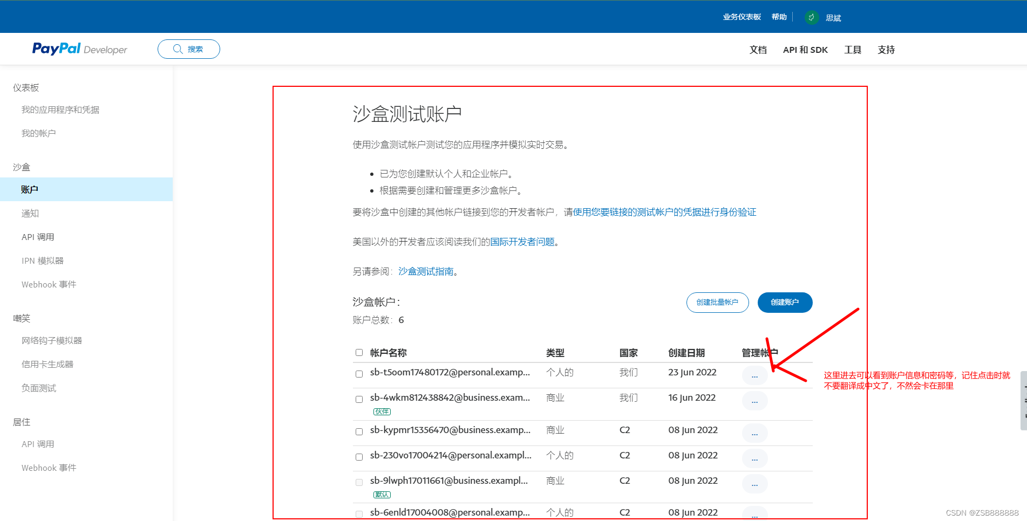
Task: Check the sb-6enld17004008 personal account row
Action: 359,513
